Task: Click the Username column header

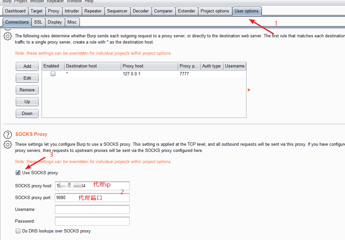Action: (x=235, y=66)
